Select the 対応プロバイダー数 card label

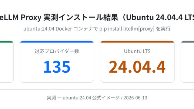click(57, 51)
